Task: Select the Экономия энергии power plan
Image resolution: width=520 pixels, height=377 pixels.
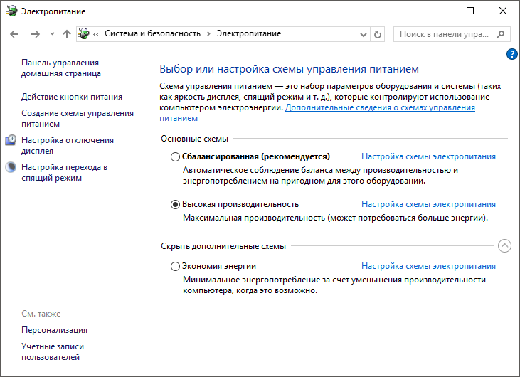Action: (x=176, y=267)
